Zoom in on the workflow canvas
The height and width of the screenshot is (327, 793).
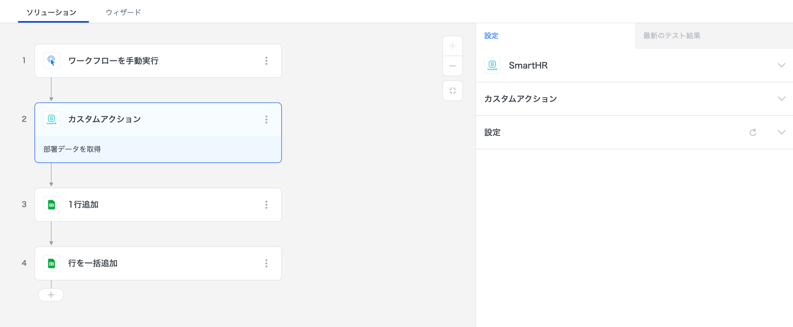pyautogui.click(x=452, y=46)
